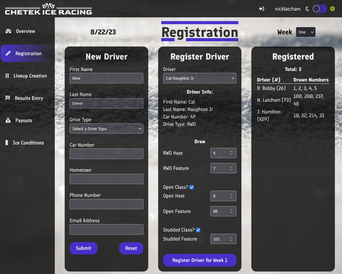The height and width of the screenshot is (274, 342).
Task: Reset the New Driver form
Action: click(x=131, y=248)
